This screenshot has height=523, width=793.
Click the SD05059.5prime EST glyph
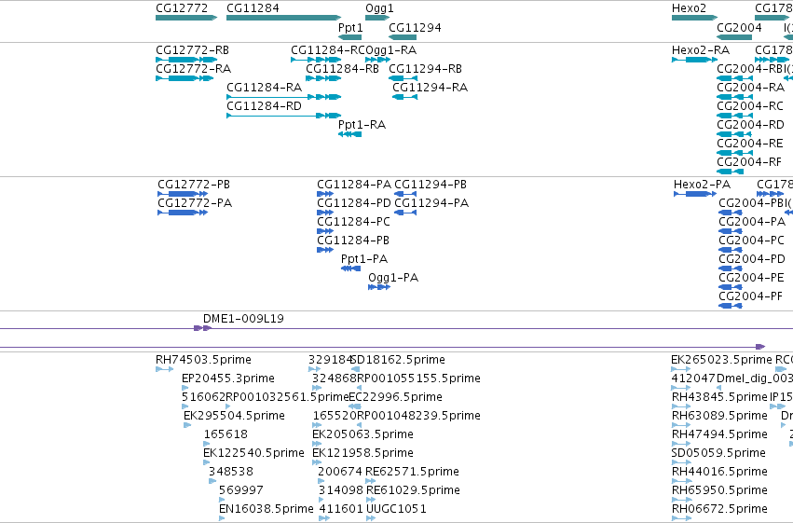coord(681,463)
